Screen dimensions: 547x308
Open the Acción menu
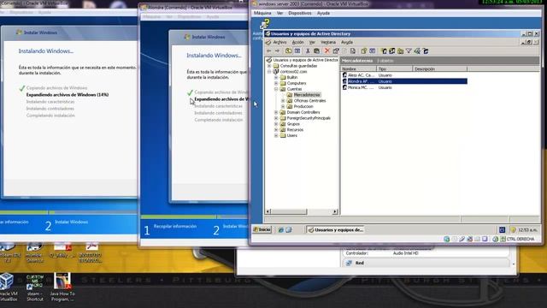[297, 42]
